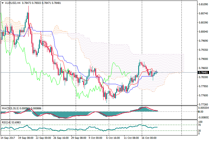Click the tallest candle wick near 19 Sep
Image resolution: width=209 pixels, height=141 pixels.
[x=28, y=8]
